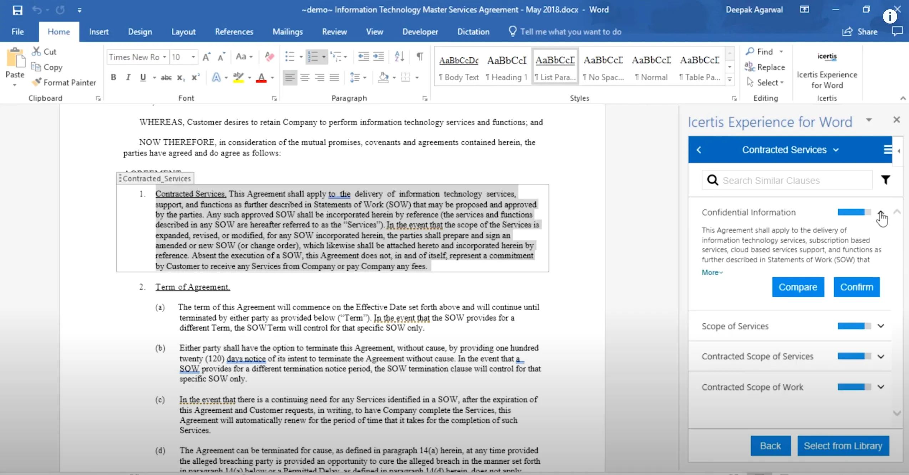Image resolution: width=909 pixels, height=475 pixels.
Task: Switch to the References tab
Action: pos(234,32)
